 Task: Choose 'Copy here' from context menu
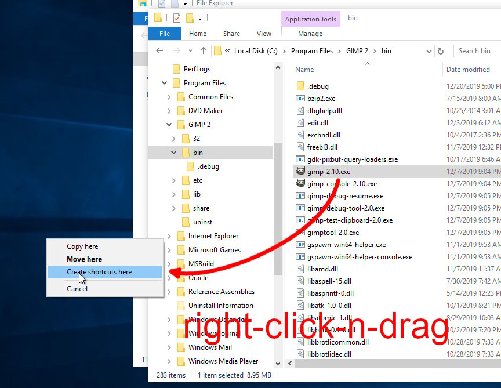tap(82, 246)
